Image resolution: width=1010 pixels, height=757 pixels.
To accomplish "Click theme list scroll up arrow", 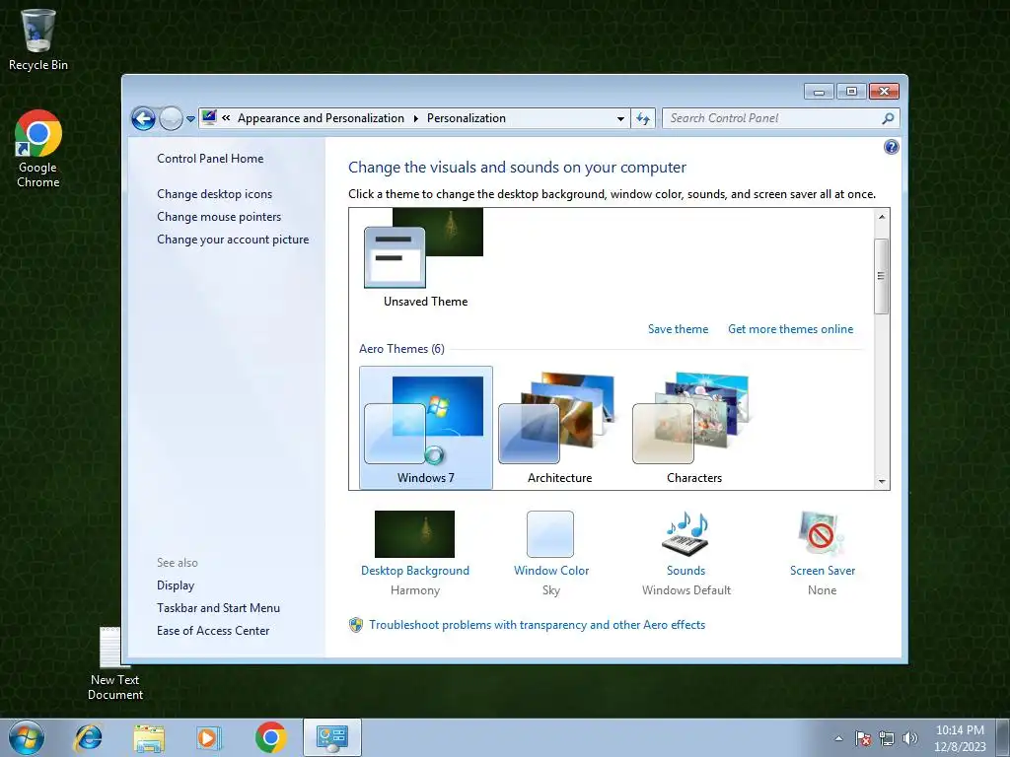I will (x=882, y=217).
